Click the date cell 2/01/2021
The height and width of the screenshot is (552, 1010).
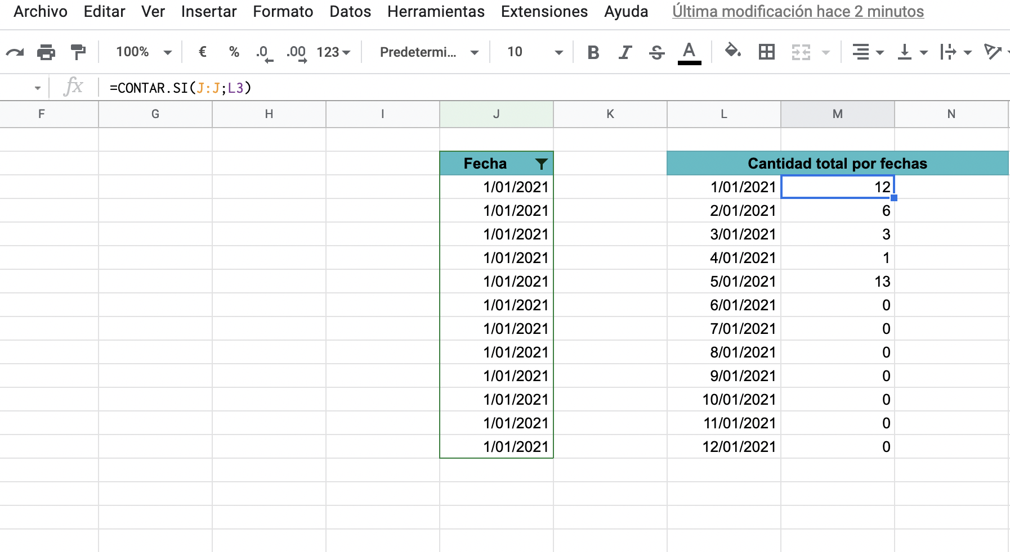point(724,211)
